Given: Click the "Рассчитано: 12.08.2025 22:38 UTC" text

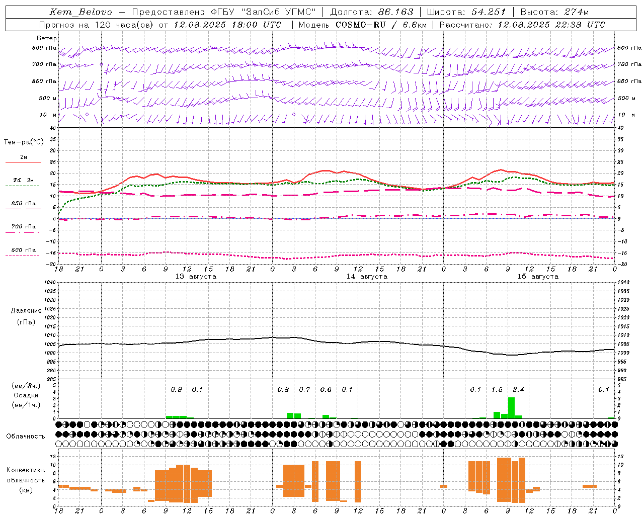Looking at the screenshot, I should coord(522,25).
